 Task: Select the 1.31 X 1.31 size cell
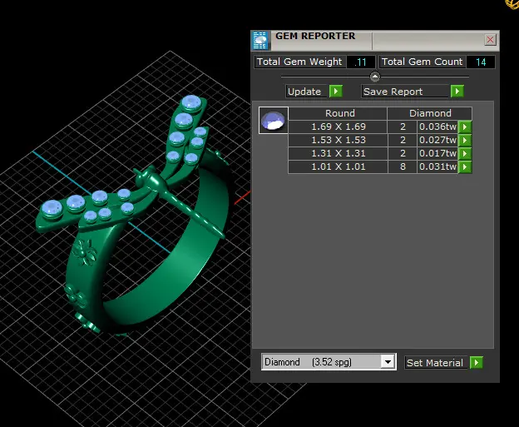(x=338, y=153)
